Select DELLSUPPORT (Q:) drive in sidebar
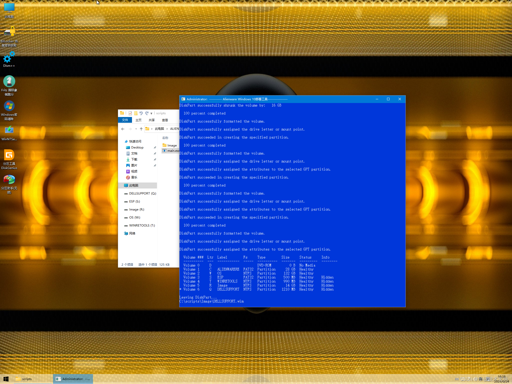This screenshot has height=384, width=512. (x=142, y=193)
